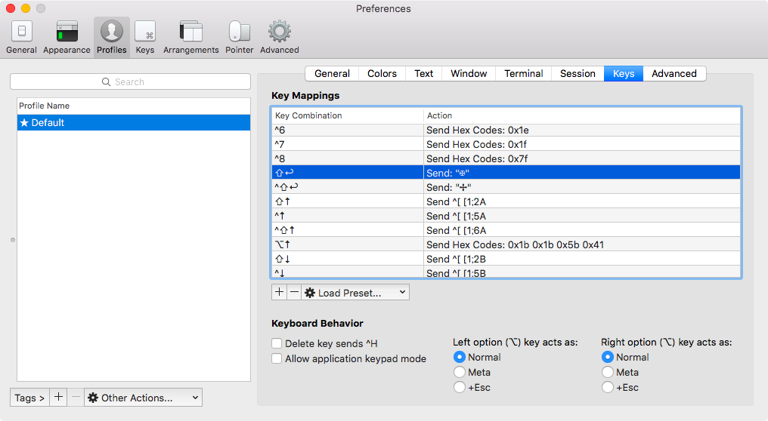The image size is (768, 421).
Task: Set left option key to Meta
Action: point(460,372)
